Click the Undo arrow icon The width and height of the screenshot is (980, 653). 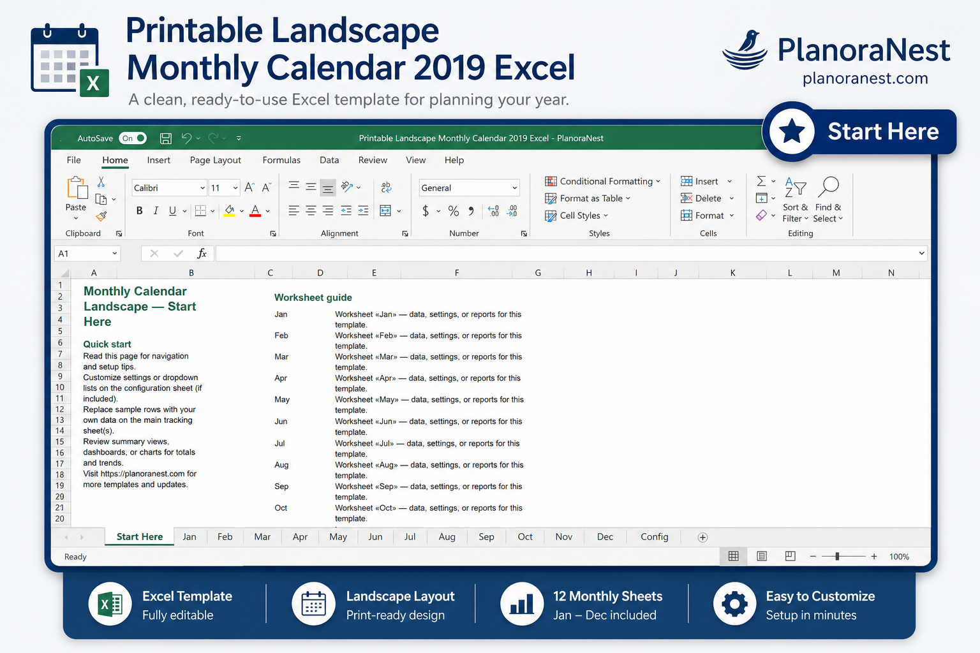186,138
